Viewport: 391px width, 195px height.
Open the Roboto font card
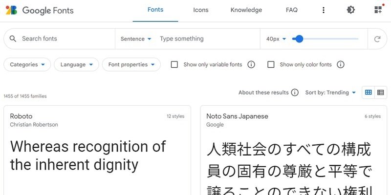[x=97, y=150]
